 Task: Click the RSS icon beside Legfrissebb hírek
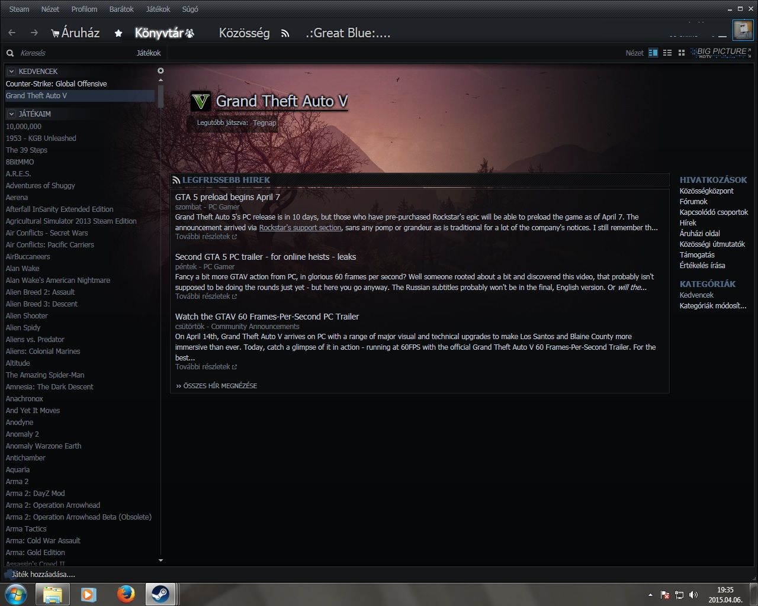click(x=176, y=180)
